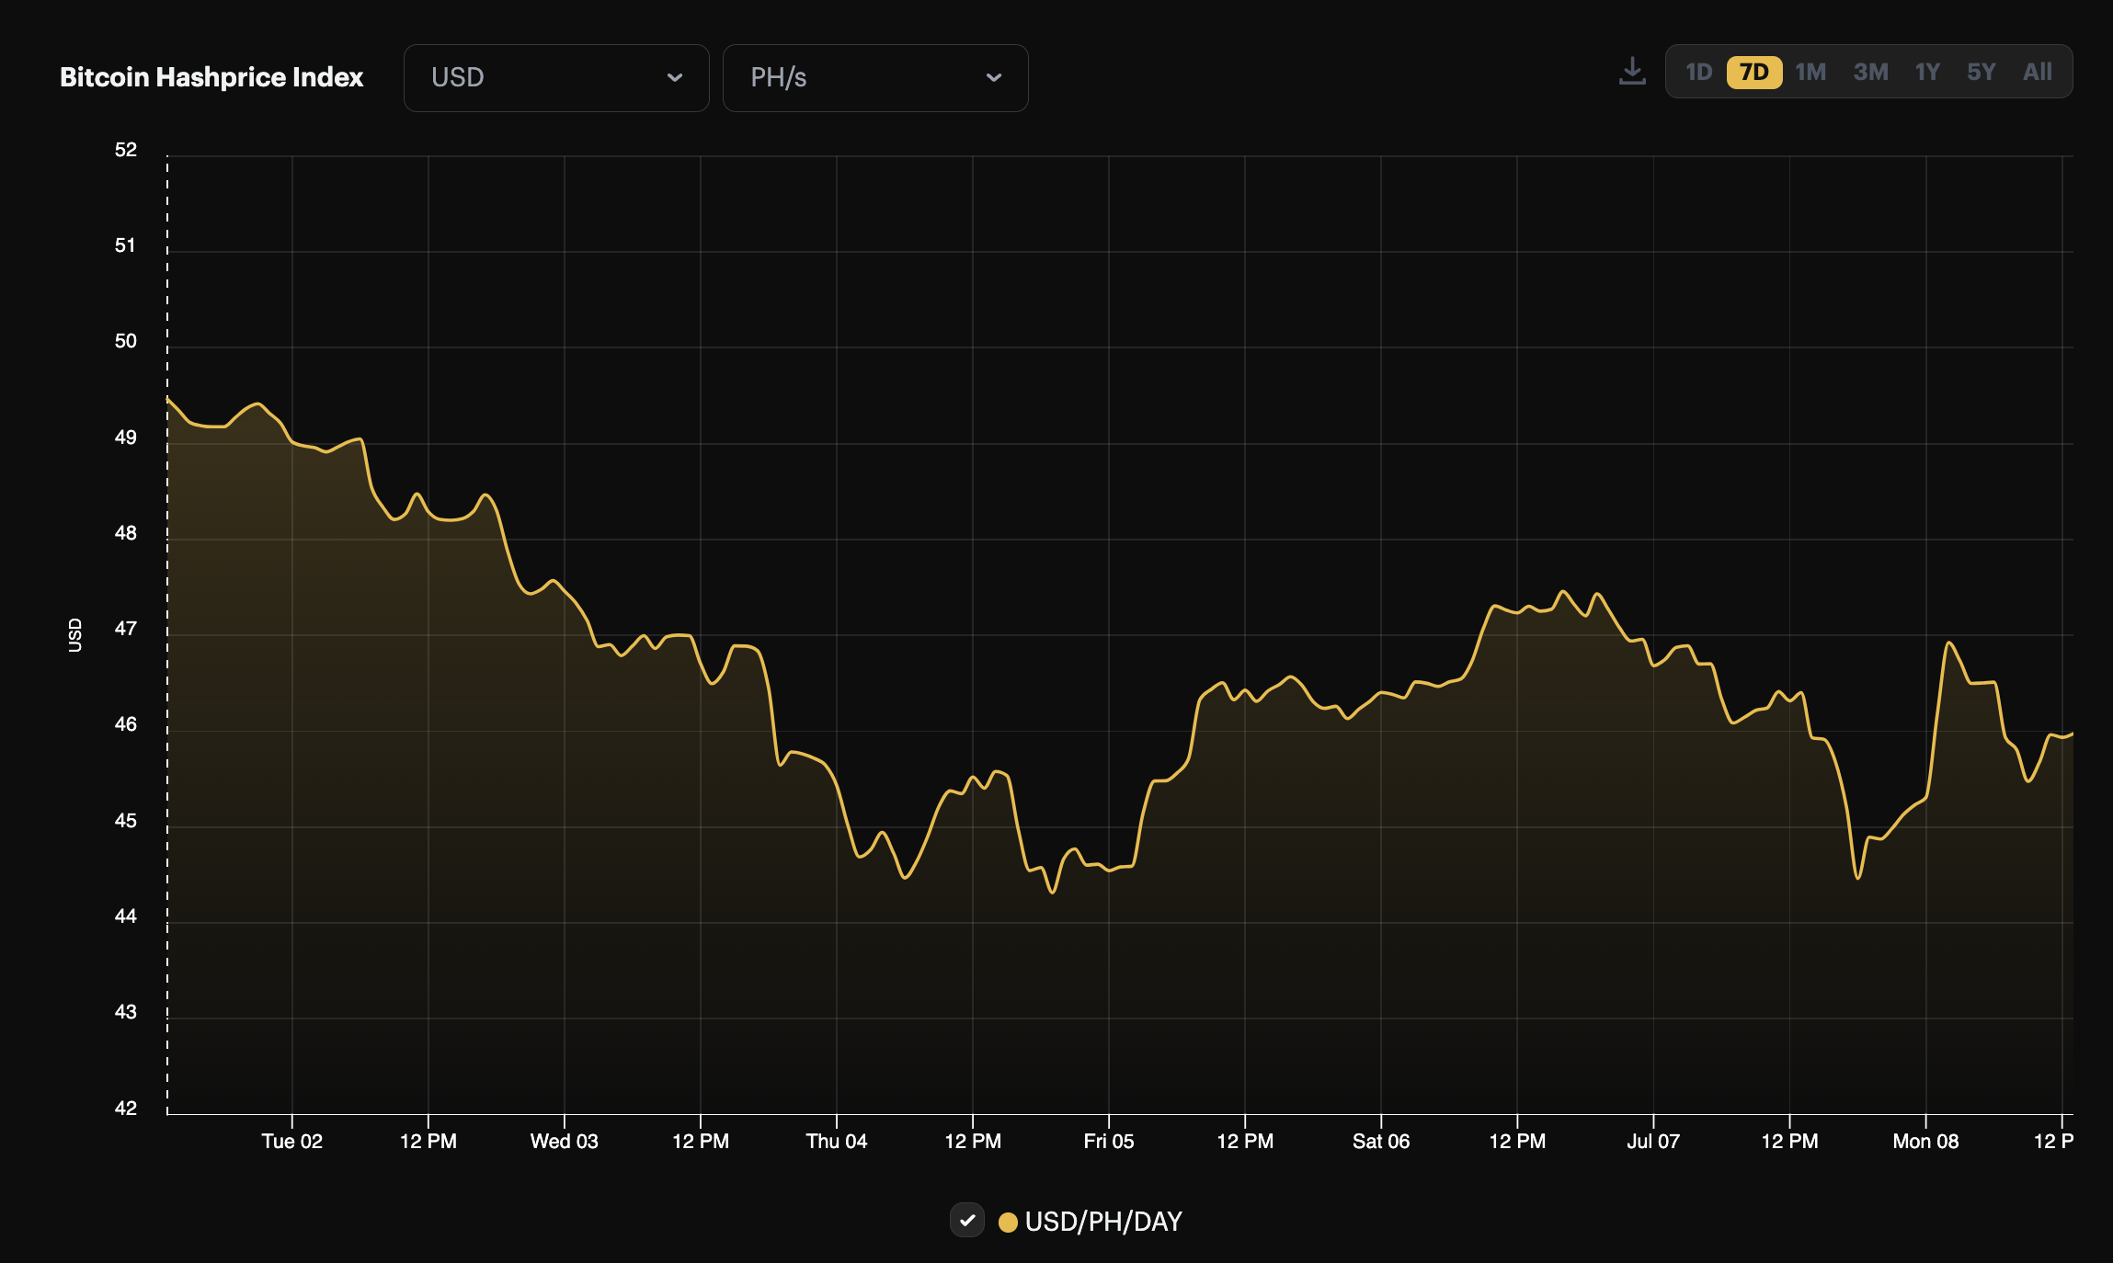
Task: Click the Bitcoin Hashprice Index title
Action: tap(211, 77)
